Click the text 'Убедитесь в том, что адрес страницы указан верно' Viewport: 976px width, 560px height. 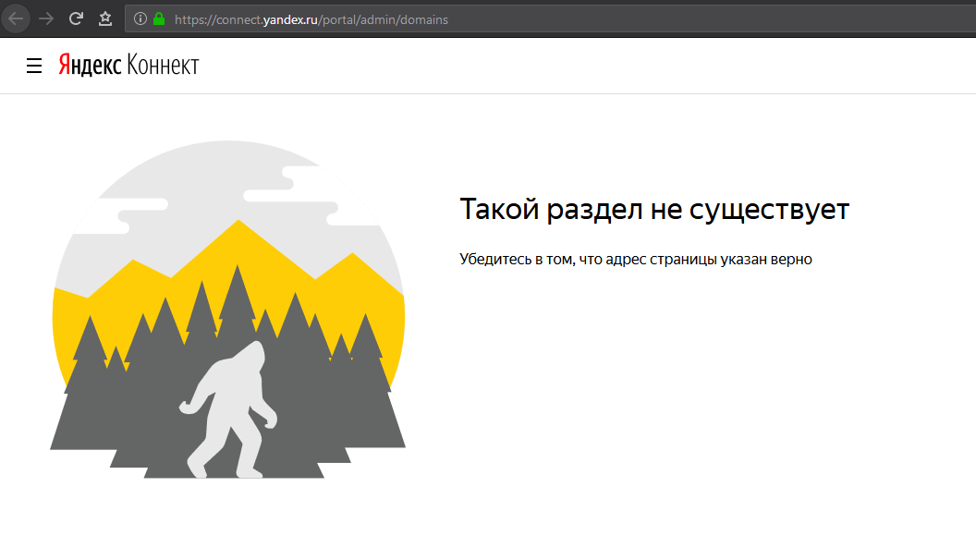(635, 259)
